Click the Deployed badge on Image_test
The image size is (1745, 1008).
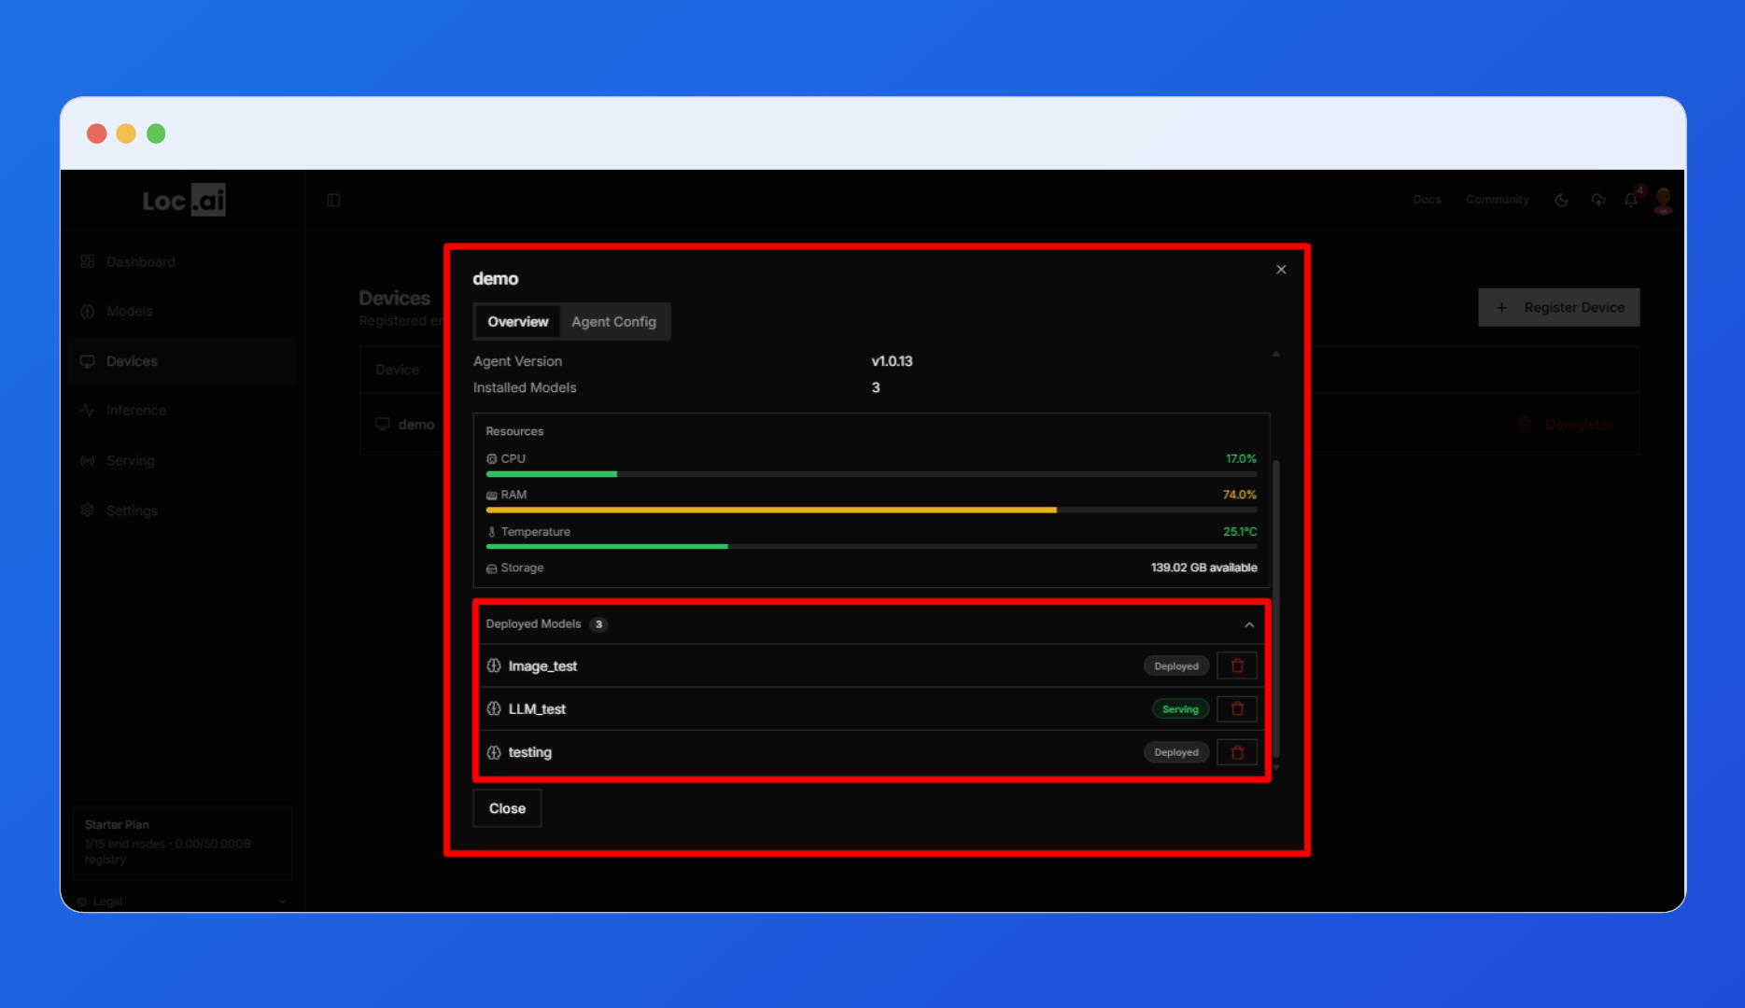[1176, 666]
